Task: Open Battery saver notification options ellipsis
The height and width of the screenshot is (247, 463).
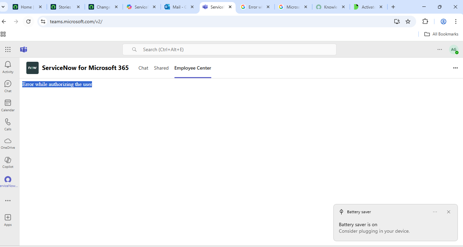Action: 435,212
